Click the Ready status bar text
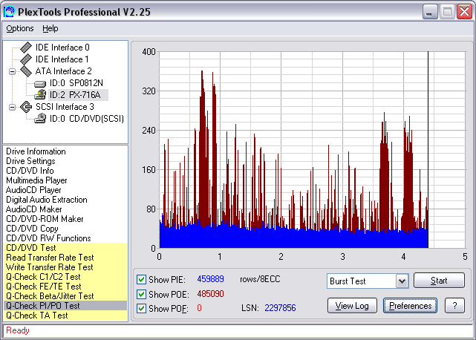The image size is (476, 340). point(18,330)
